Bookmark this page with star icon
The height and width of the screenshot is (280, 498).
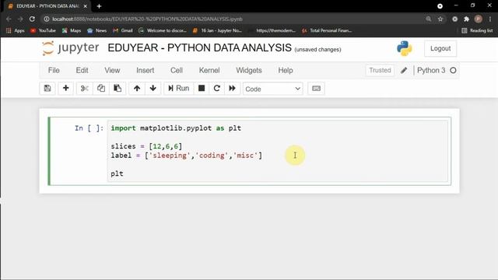(x=440, y=19)
